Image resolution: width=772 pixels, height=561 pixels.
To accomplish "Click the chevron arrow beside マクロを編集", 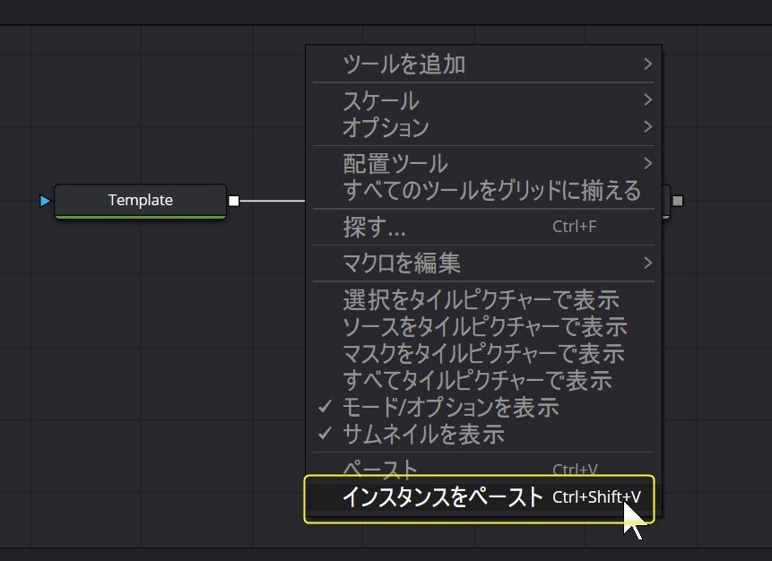I will [x=648, y=263].
